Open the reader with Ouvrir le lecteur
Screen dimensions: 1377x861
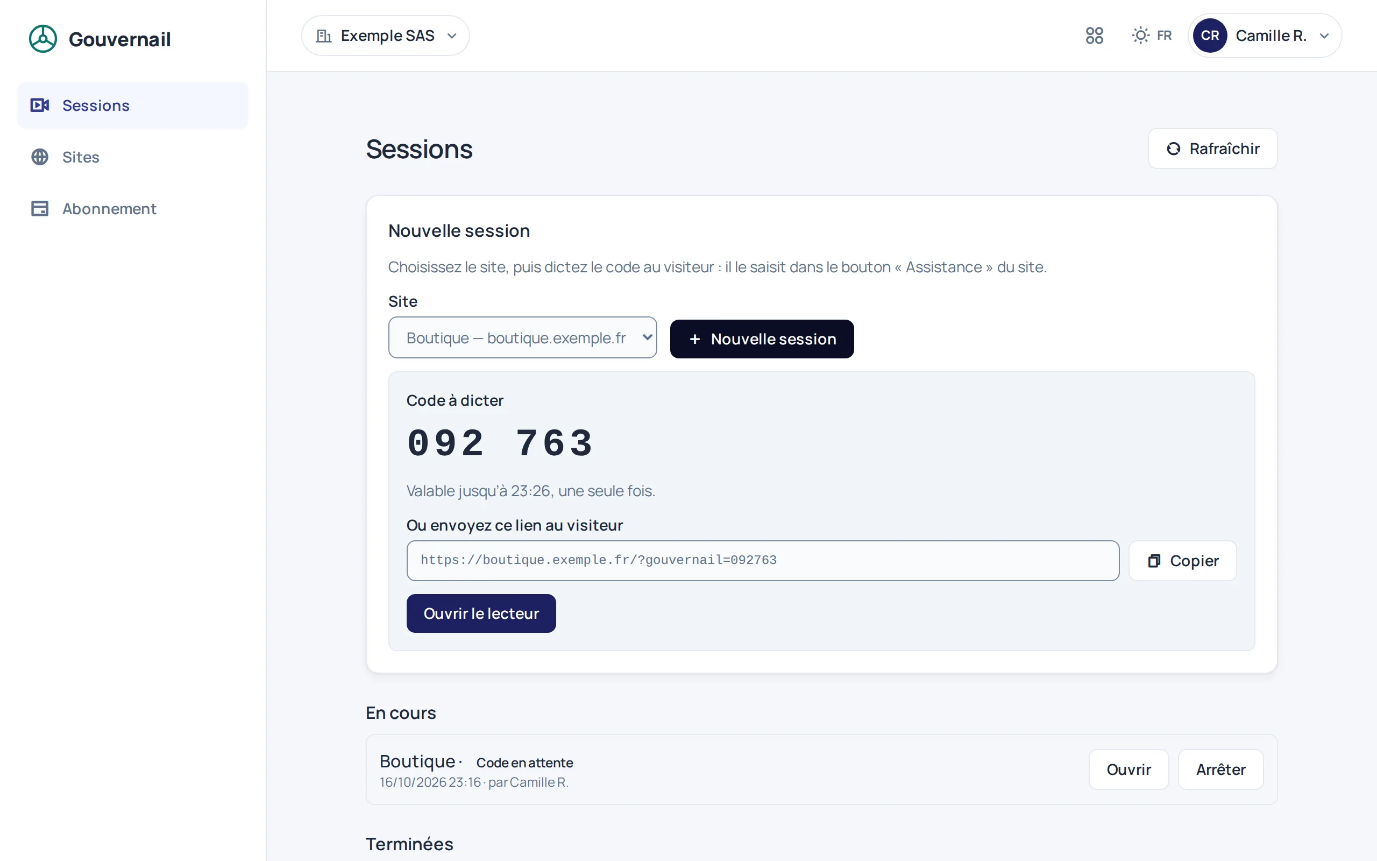[481, 613]
